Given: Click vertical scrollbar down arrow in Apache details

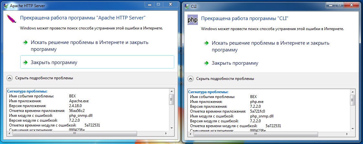Looking at the screenshot, I should [x=172, y=128].
